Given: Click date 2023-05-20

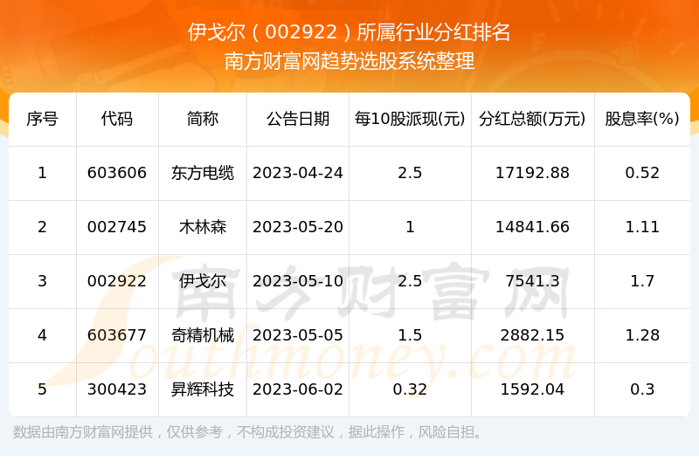Looking at the screenshot, I should click(298, 227).
